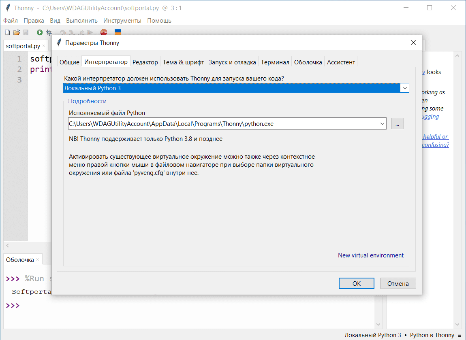Stop the backend with the red STOP icon

click(104, 32)
